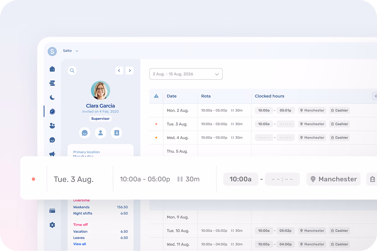Click the Rota column header
The image size is (377, 251).
pos(206,96)
